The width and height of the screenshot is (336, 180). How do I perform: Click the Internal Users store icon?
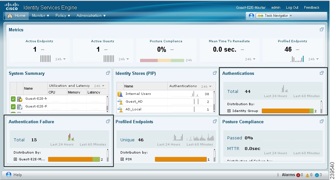120,94
